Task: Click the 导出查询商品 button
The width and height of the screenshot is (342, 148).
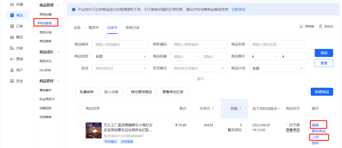Action: (141, 92)
